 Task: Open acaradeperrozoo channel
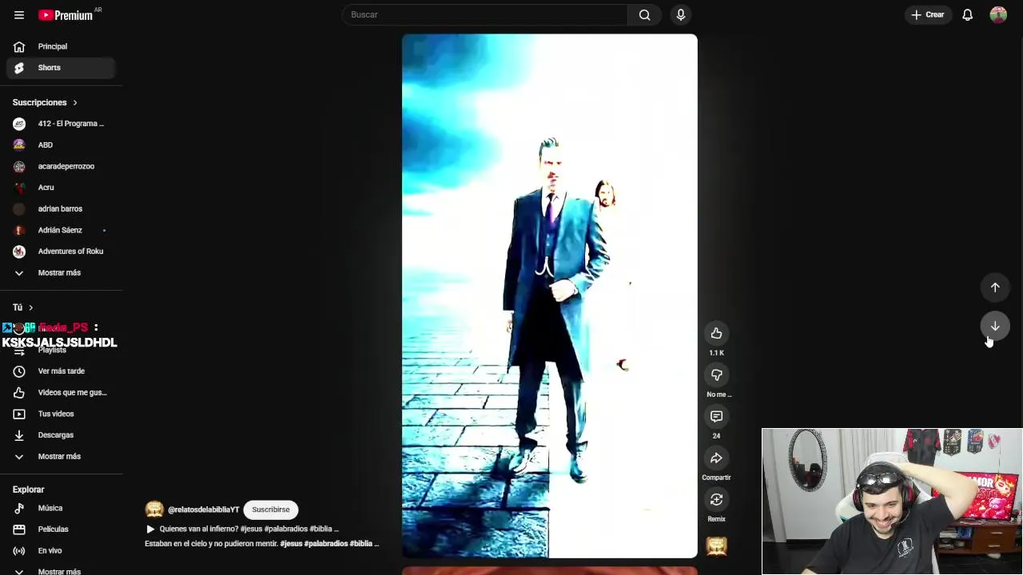pos(61,166)
